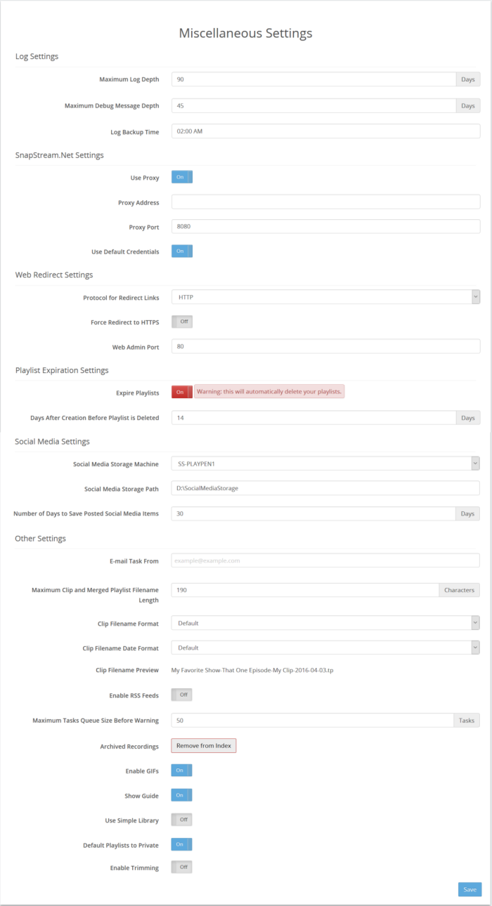Image resolution: width=492 pixels, height=906 pixels.
Task: Turn off Use Default Credentials switch
Action: [x=181, y=251]
